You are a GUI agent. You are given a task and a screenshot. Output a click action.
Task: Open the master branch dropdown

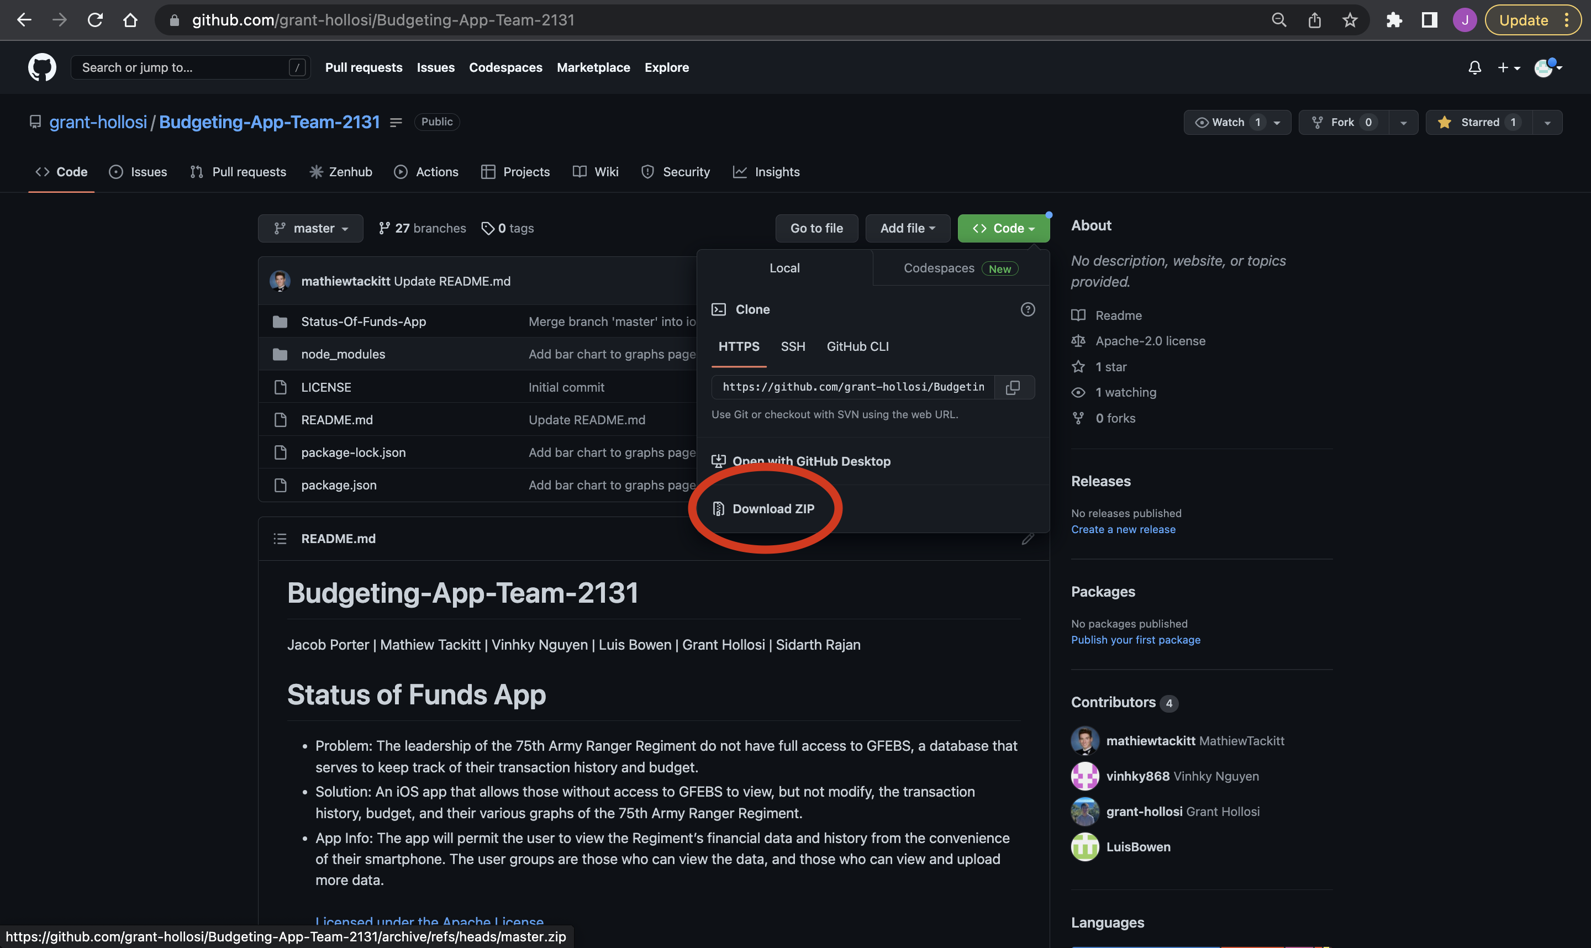310,228
